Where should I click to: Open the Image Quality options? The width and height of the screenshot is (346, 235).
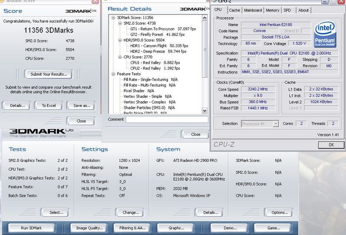90,228
